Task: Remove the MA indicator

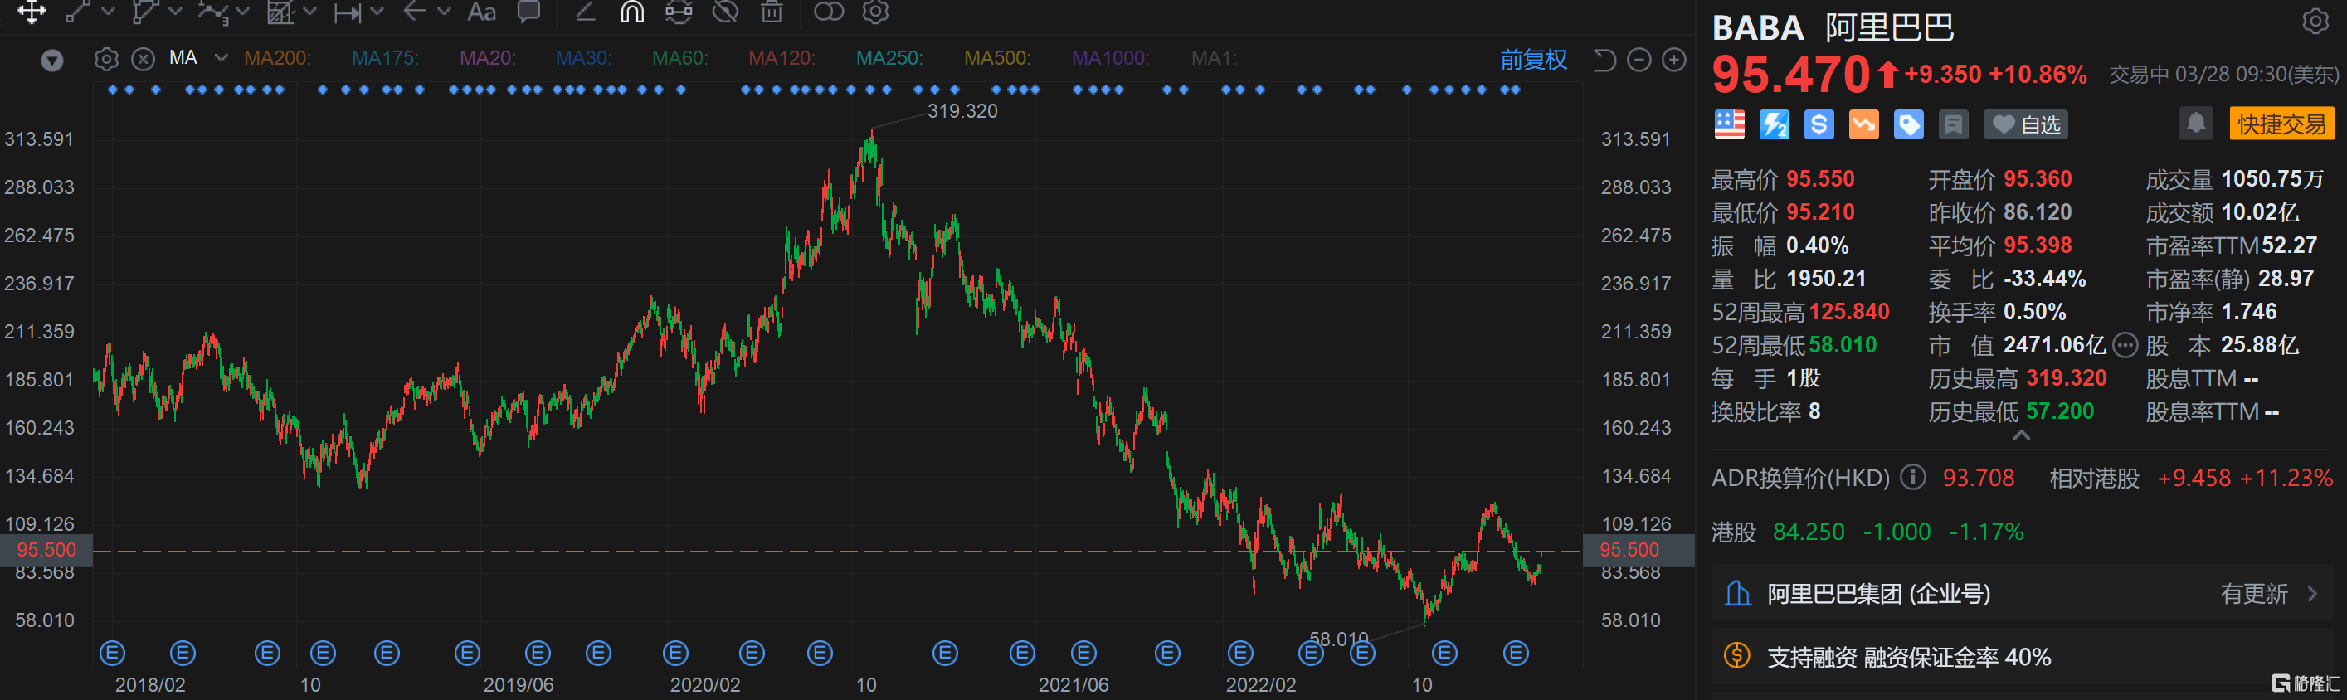Action: point(143,60)
